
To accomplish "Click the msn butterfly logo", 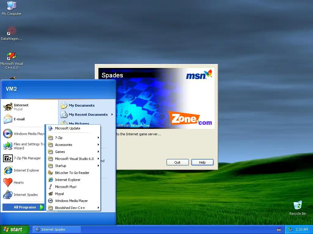I will (199, 75).
